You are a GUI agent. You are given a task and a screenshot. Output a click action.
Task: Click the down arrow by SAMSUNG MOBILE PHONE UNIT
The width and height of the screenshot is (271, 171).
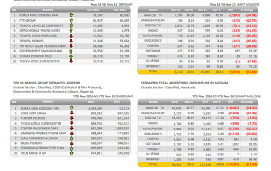[71, 133]
